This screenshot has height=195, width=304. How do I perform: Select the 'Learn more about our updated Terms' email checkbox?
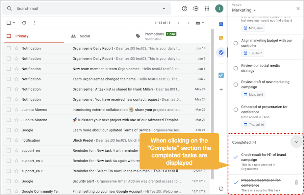point(9,130)
